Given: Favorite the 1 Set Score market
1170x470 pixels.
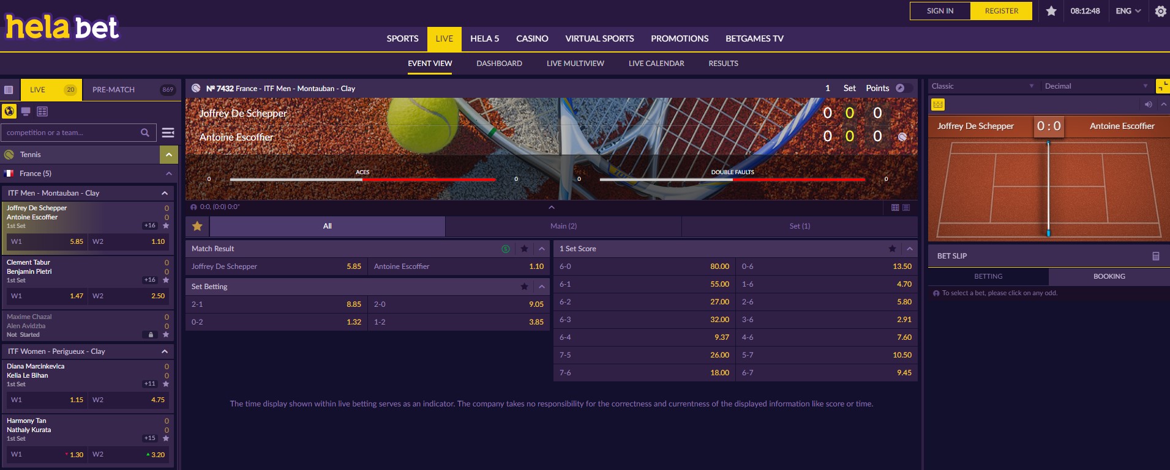Looking at the screenshot, I should click(892, 249).
